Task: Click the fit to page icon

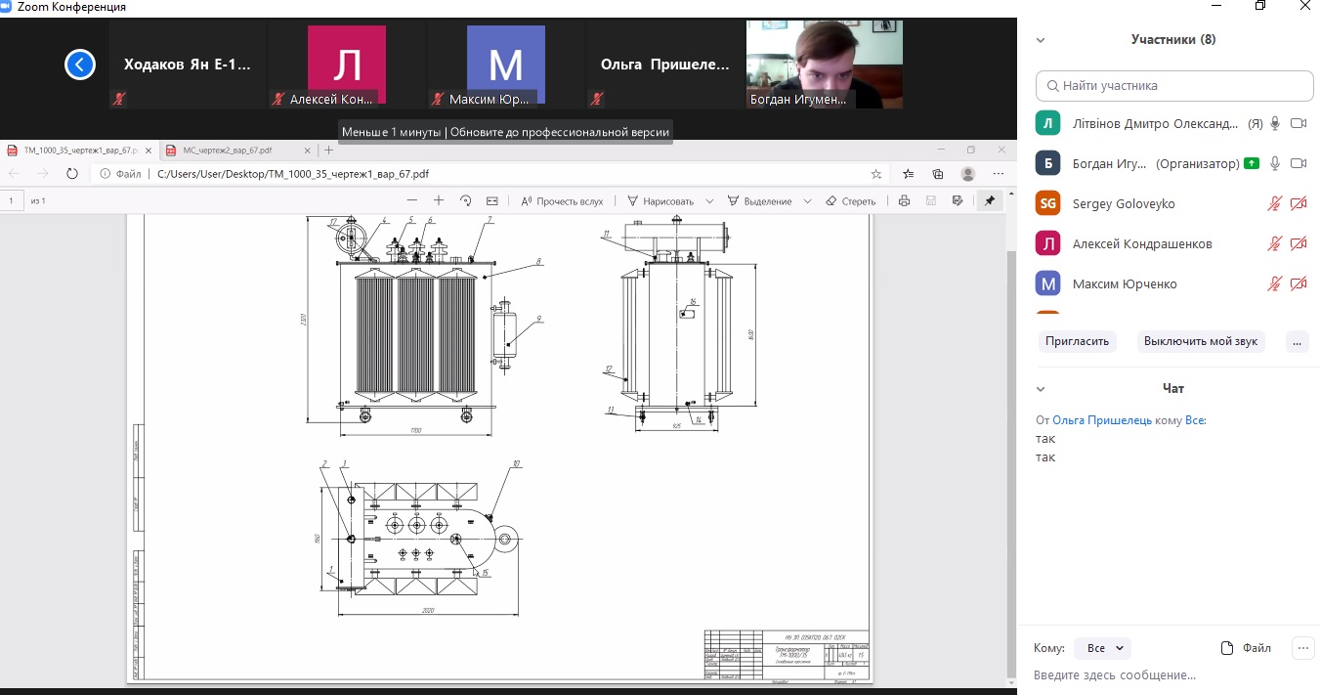Action: [492, 200]
